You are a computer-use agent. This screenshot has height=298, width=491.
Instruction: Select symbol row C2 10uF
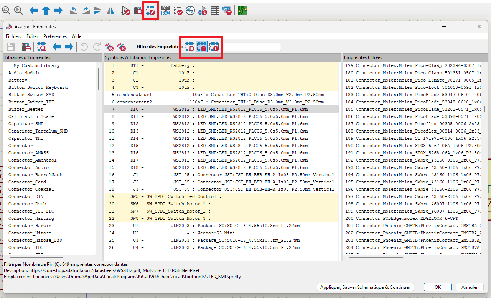click(x=222, y=80)
